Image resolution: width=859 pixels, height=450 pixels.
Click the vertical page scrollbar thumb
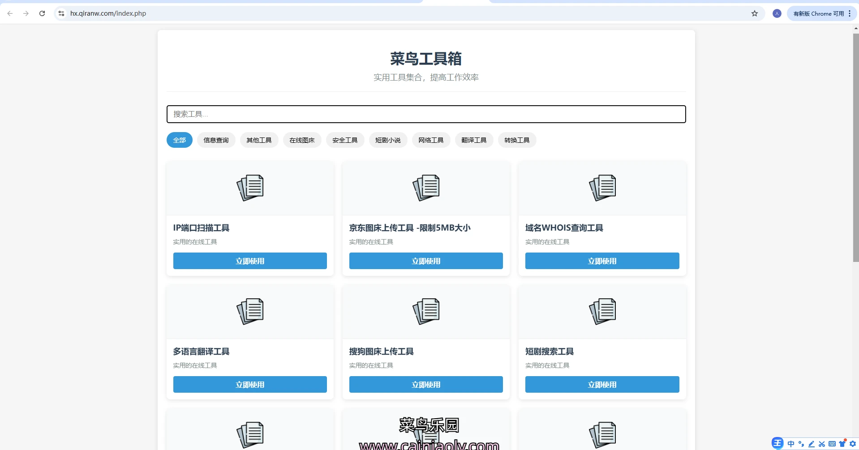pyautogui.click(x=856, y=148)
